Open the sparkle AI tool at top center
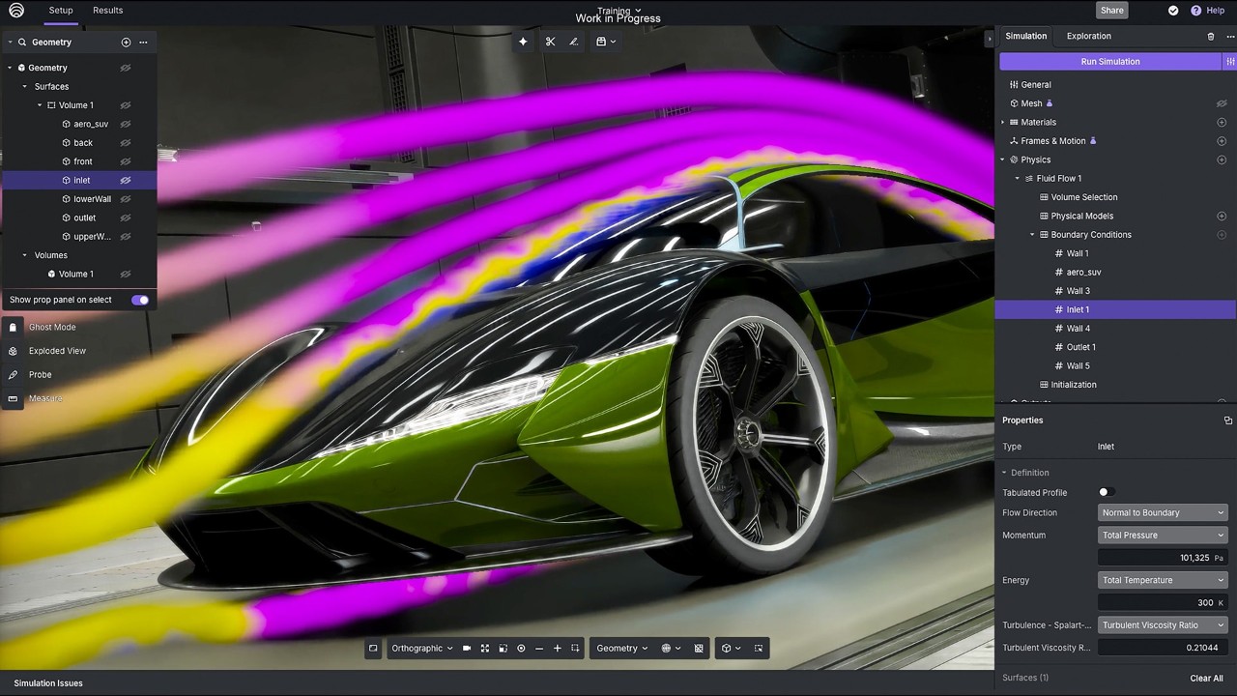1237x696 pixels. point(523,42)
